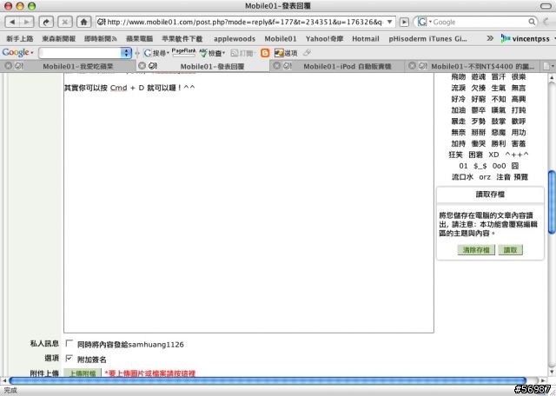This screenshot has height=396, width=556.
Task: Open the 新手上路 bookmark
Action: (x=20, y=38)
